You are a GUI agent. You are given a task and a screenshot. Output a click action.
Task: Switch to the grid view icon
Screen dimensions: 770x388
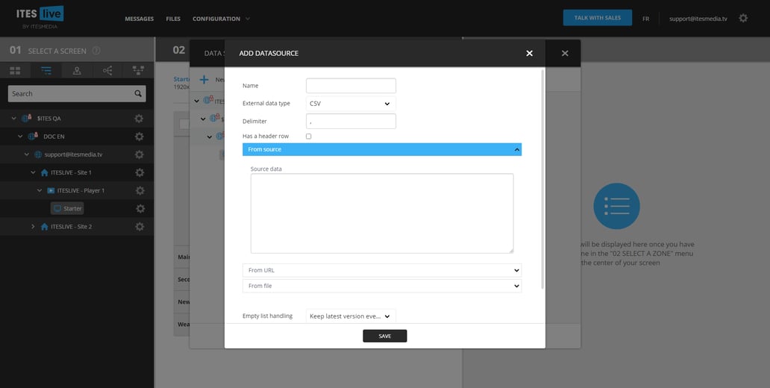coord(15,71)
